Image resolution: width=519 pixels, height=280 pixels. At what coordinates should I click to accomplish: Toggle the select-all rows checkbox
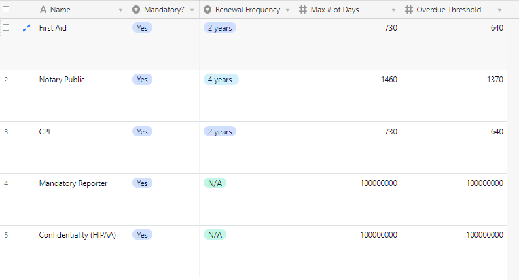pos(6,9)
